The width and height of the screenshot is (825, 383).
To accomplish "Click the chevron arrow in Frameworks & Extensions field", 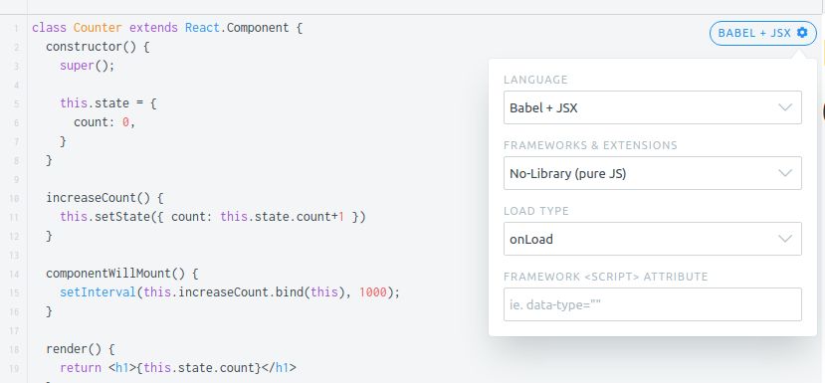I will pos(785,173).
